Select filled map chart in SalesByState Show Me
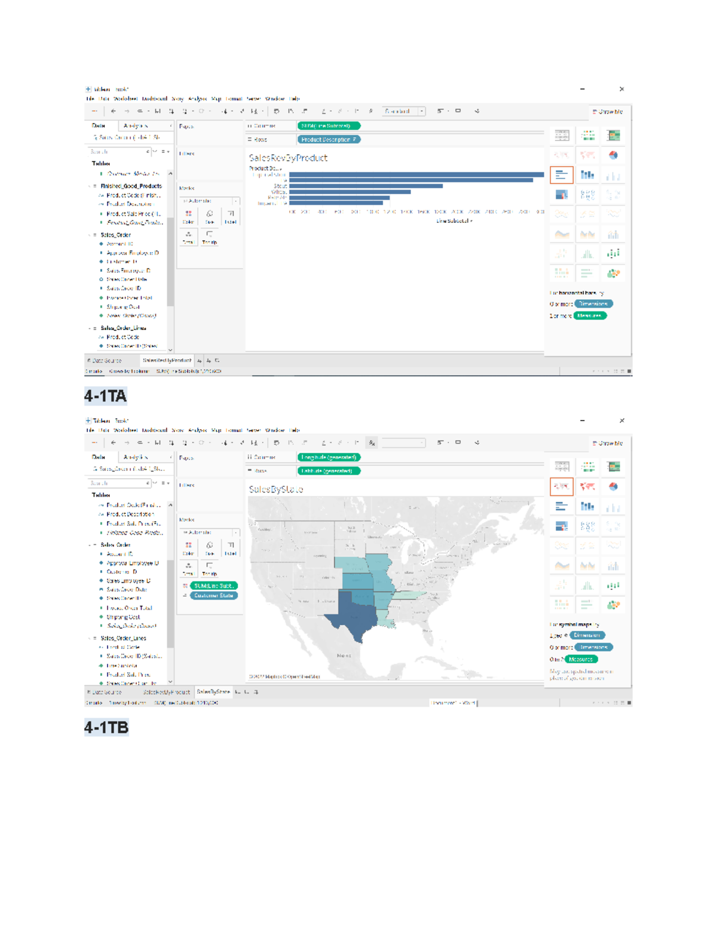 click(x=588, y=487)
